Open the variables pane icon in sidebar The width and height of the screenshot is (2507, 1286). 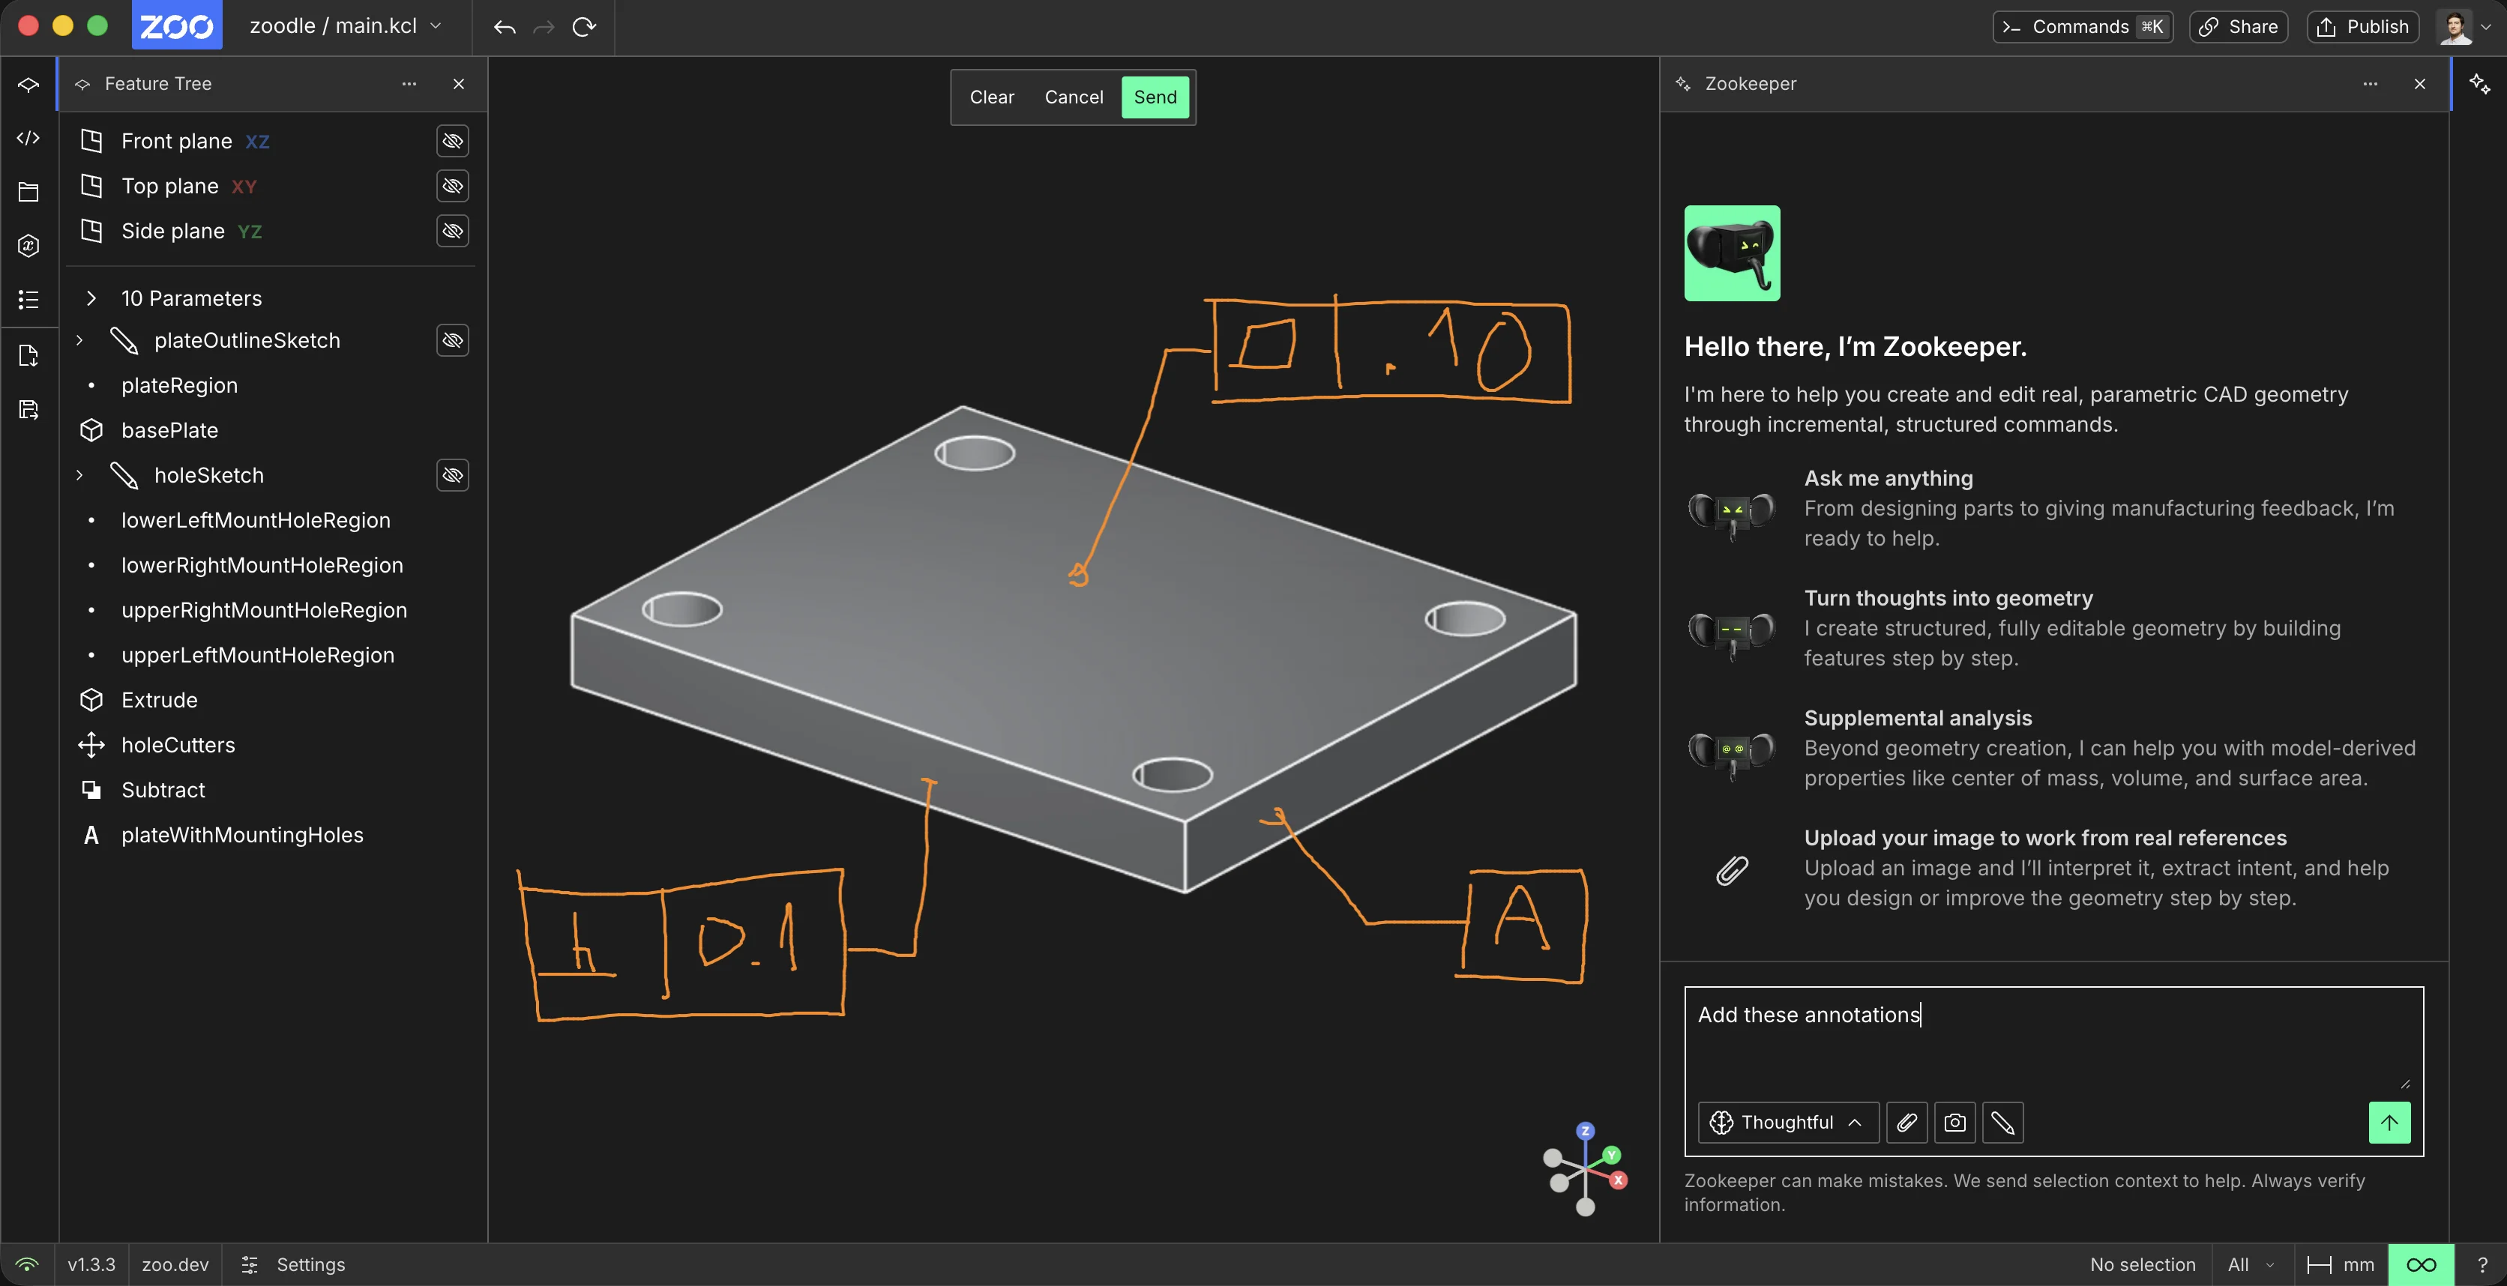(28, 245)
